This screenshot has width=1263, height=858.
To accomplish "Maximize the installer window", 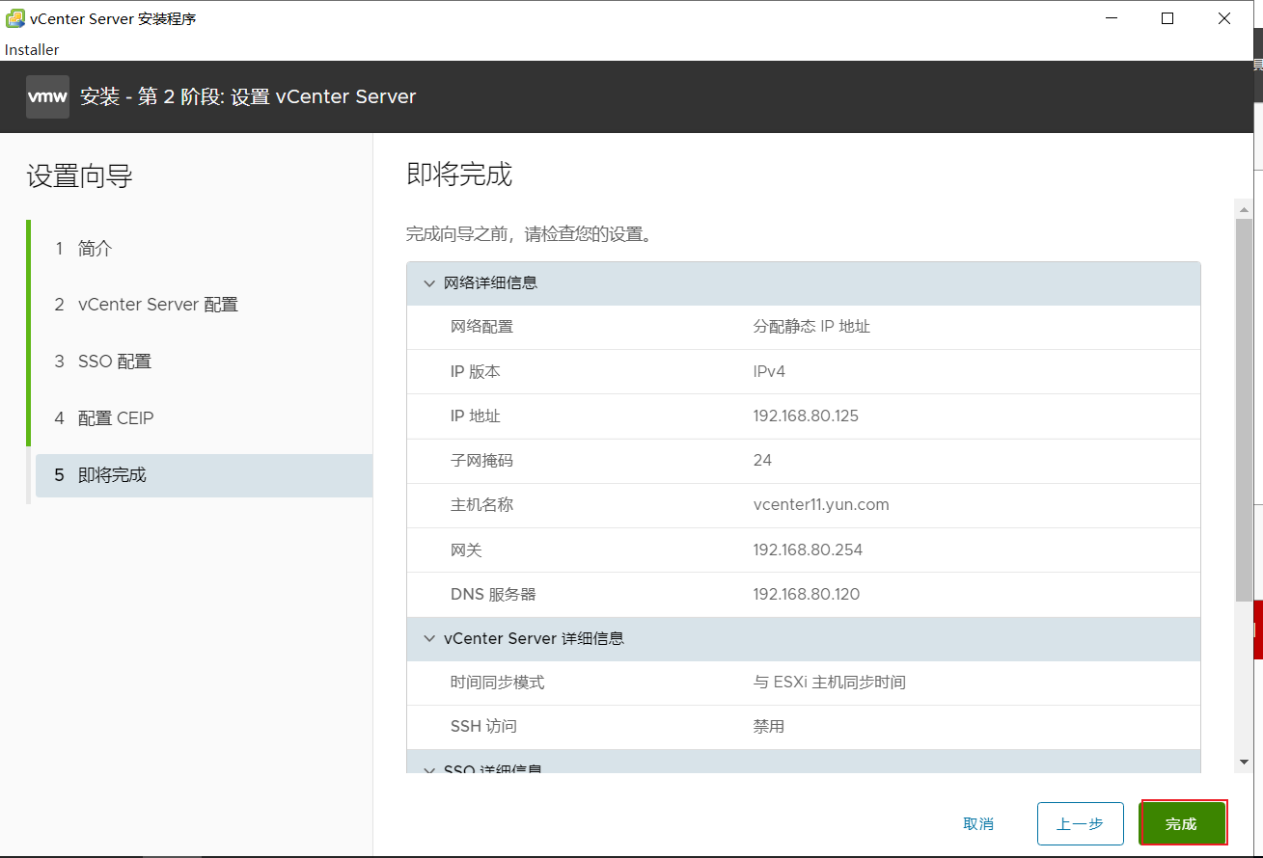I will point(1167,18).
